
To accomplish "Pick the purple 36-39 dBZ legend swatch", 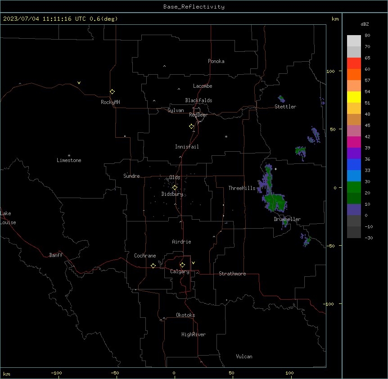I will point(354,153).
